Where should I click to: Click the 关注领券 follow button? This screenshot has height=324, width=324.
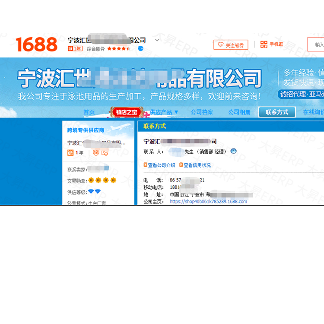(231, 44)
